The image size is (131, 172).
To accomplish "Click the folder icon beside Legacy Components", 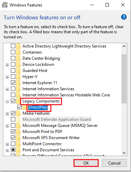I will click(18, 101).
